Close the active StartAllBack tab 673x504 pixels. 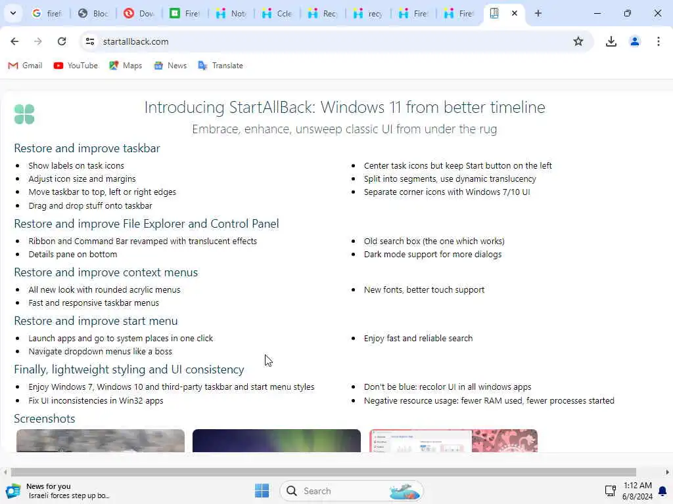514,13
